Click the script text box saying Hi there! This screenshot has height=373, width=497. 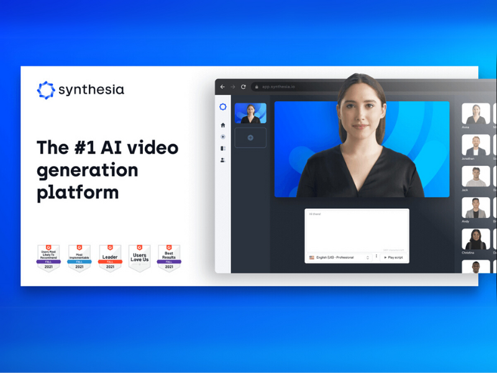coord(357,231)
